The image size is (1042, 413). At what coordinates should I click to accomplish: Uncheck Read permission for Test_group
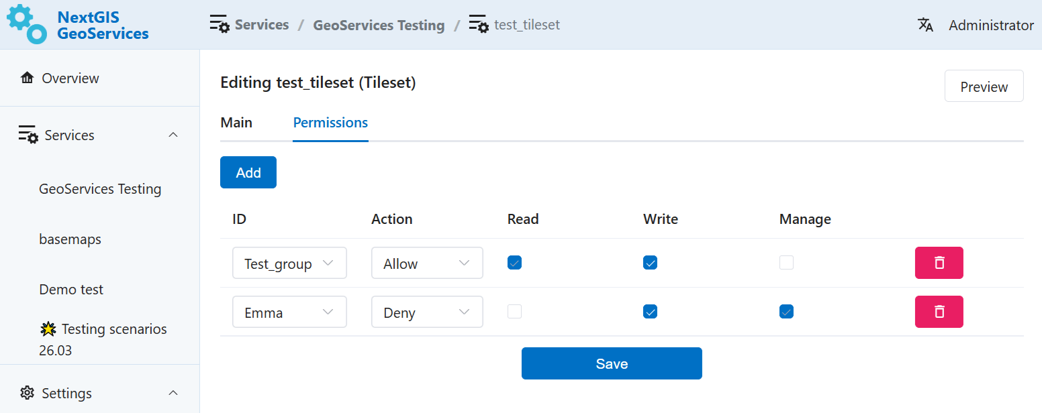coord(514,263)
